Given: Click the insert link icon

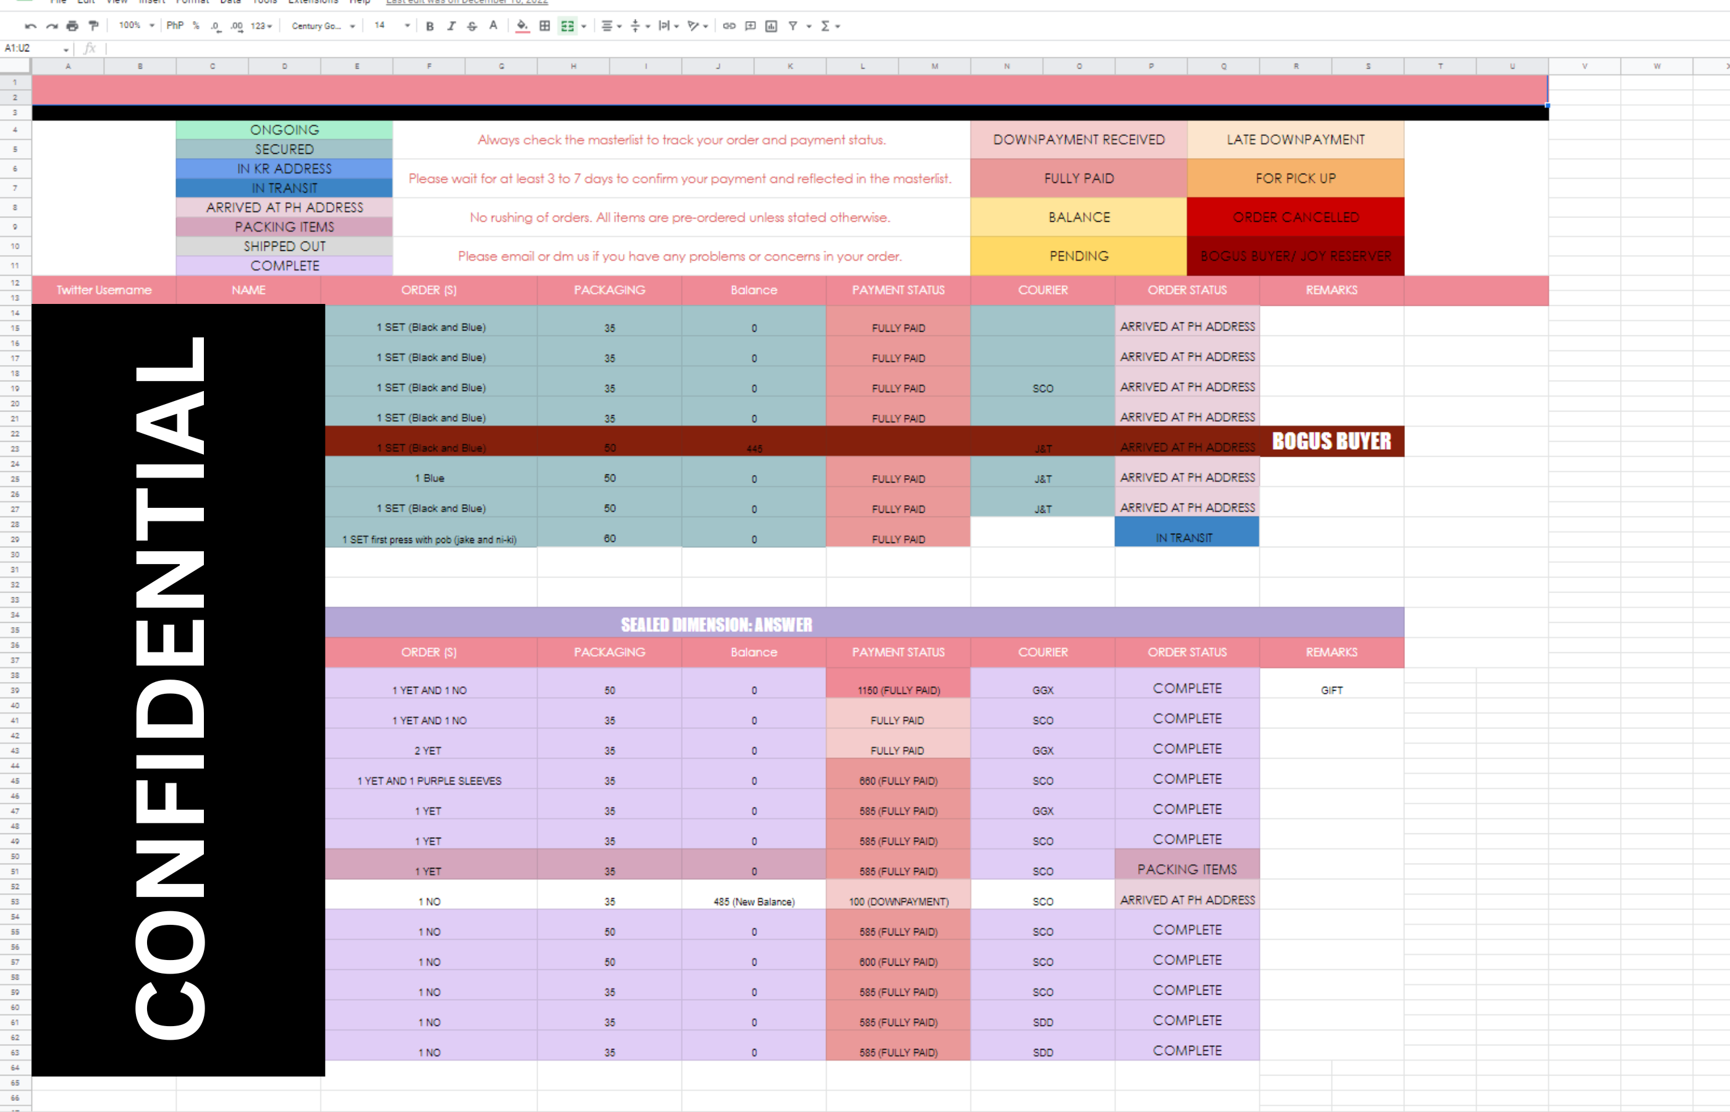Looking at the screenshot, I should point(727,26).
